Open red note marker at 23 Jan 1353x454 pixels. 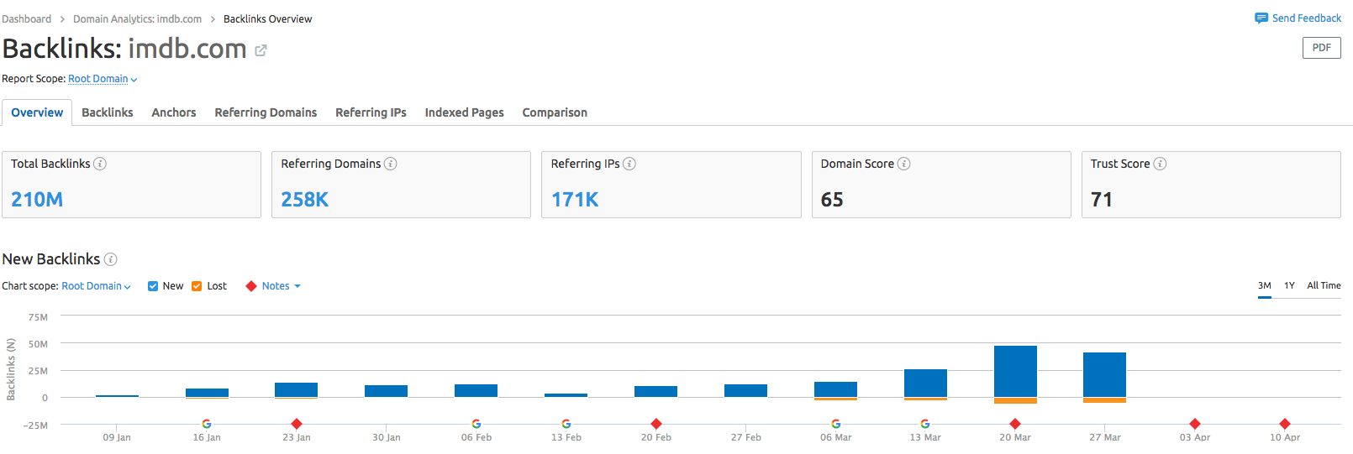click(x=297, y=424)
